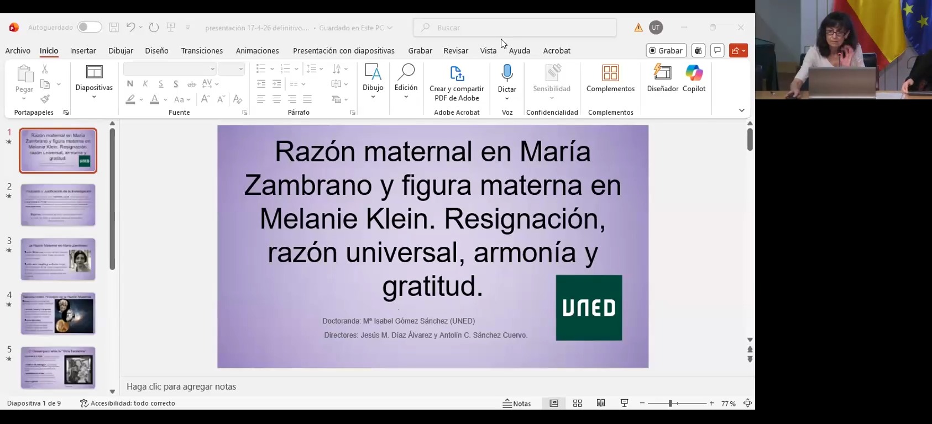Clear all formatting icon
This screenshot has height=424, width=932.
(x=238, y=99)
